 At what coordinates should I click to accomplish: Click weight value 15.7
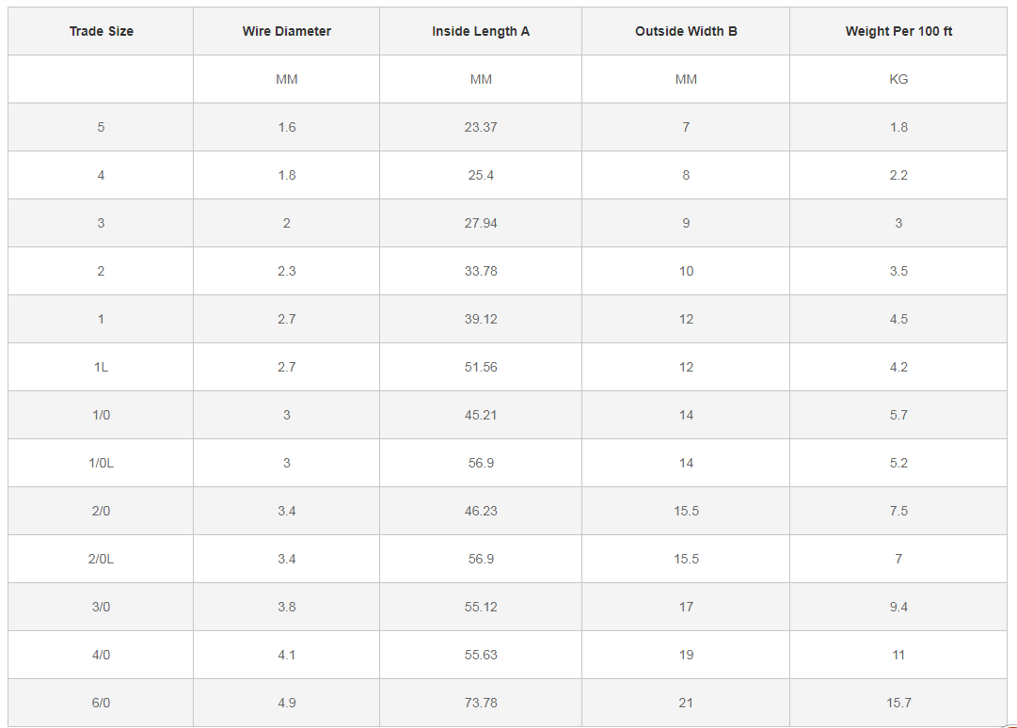(x=898, y=703)
